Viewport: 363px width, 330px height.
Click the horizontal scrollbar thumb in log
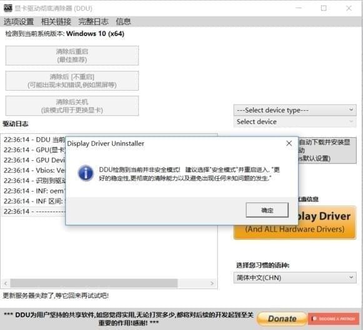[94, 283]
